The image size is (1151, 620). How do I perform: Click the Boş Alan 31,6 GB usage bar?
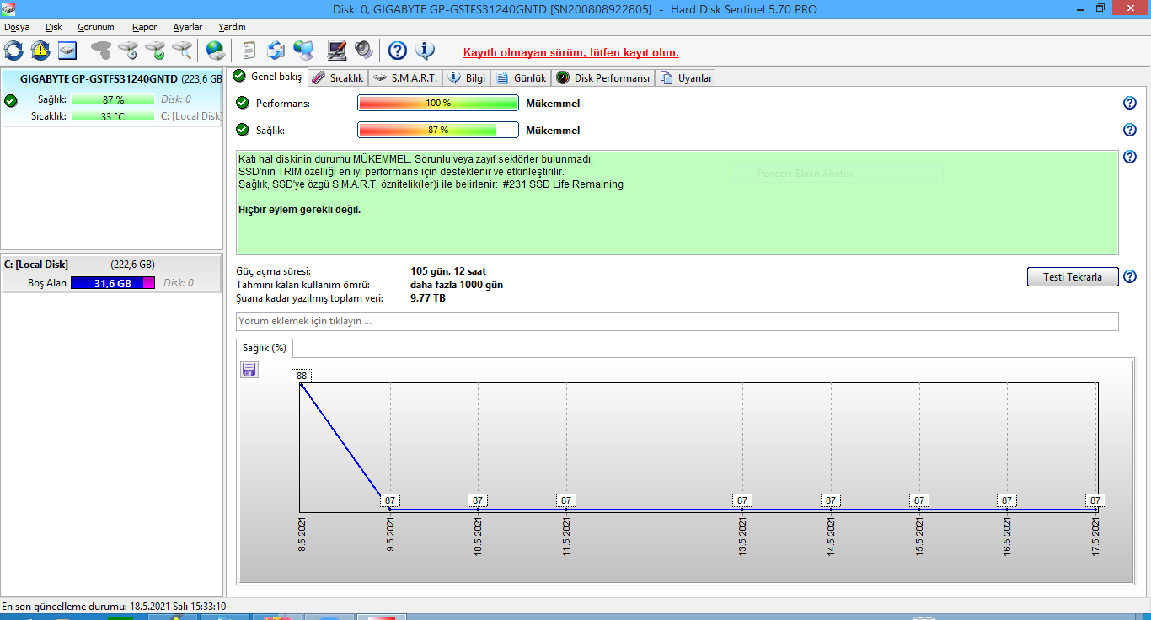113,283
